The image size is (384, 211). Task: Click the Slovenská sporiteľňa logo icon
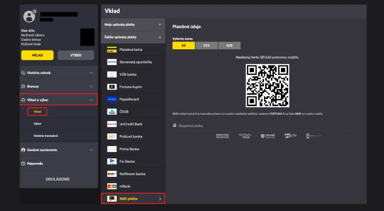tap(112, 62)
